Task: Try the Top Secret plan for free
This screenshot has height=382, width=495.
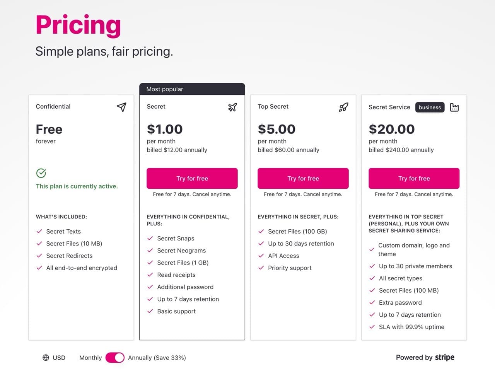Action: 303,178
